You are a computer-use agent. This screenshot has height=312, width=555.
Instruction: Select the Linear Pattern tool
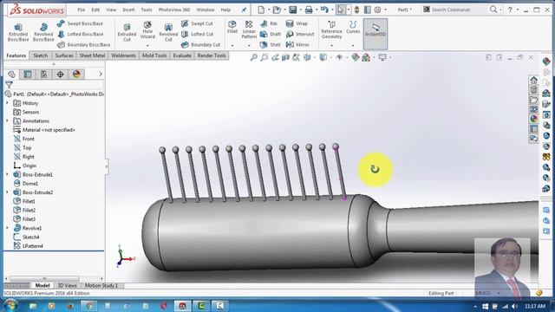pyautogui.click(x=249, y=29)
